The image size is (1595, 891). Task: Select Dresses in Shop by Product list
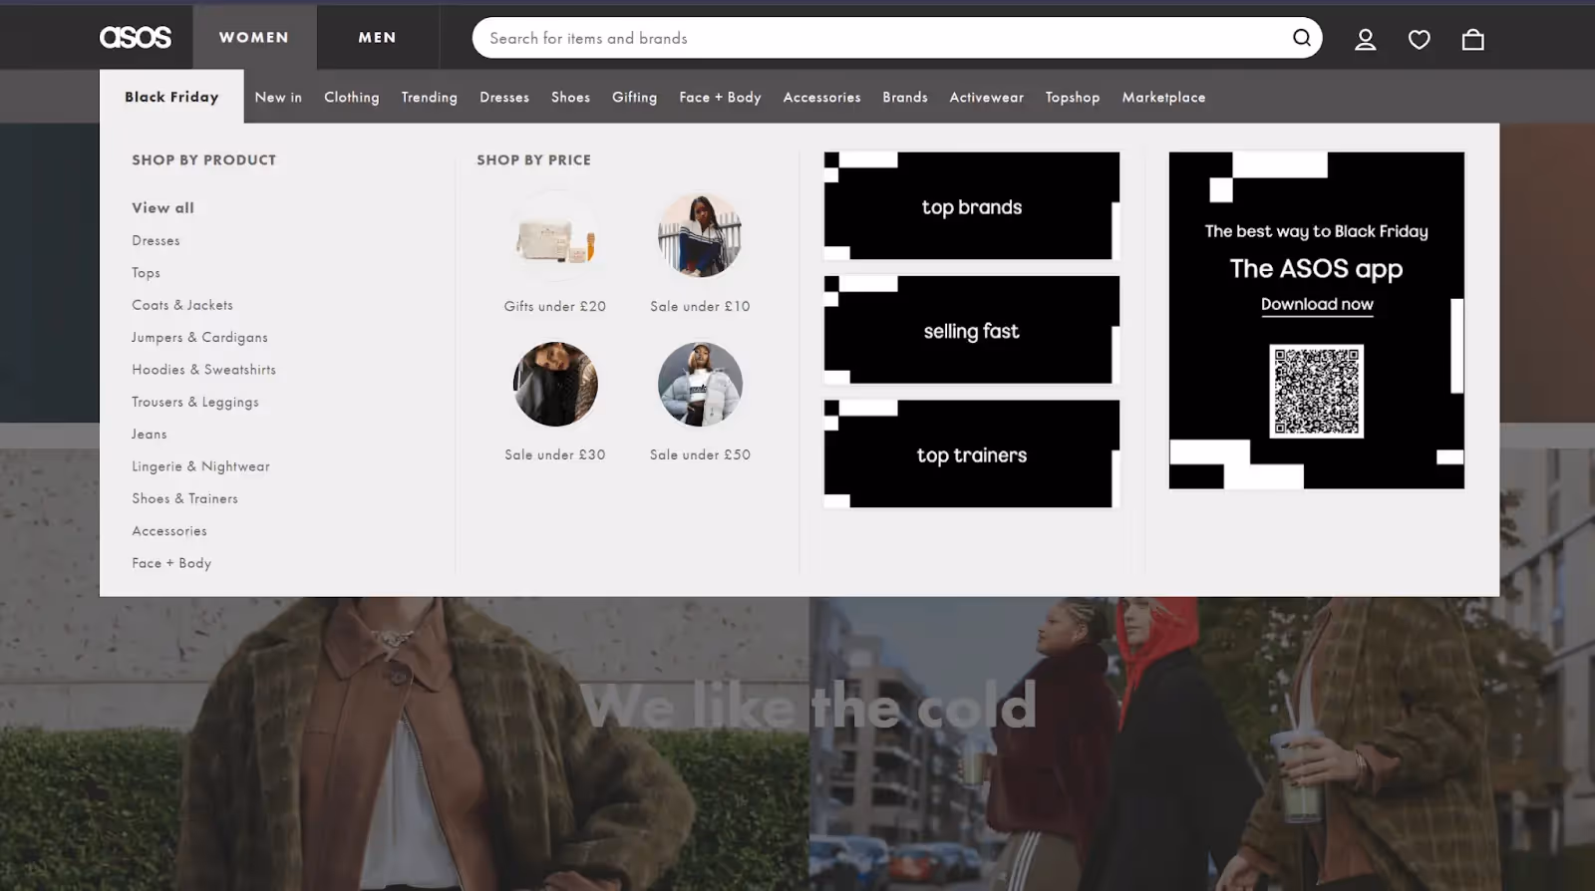tap(157, 240)
